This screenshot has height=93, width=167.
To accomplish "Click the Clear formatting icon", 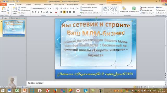I will tap(57, 9).
